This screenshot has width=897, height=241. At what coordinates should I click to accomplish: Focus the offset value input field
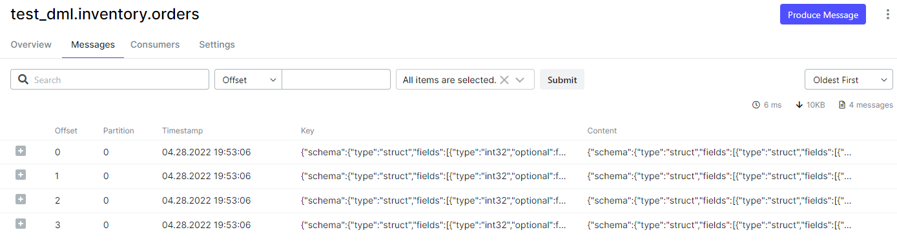click(336, 80)
